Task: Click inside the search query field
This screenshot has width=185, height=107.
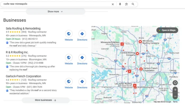Action: pos(53,4)
